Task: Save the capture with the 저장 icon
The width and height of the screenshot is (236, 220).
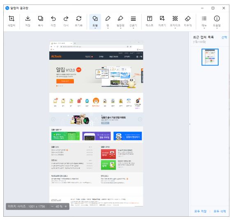Action: pyautogui.click(x=27, y=21)
